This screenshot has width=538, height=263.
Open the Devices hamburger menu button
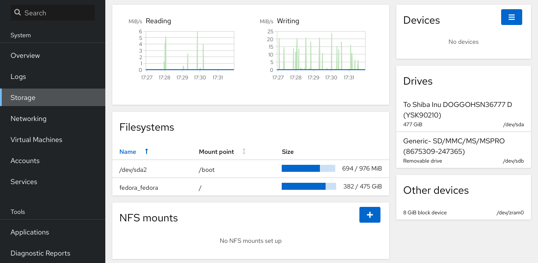tap(512, 17)
